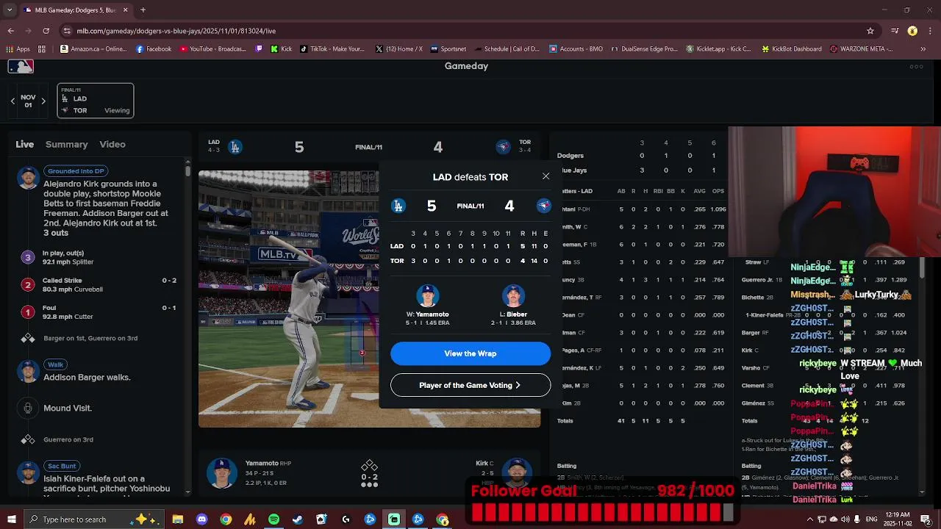Open File Explorer from the taskbar
The width and height of the screenshot is (941, 529).
click(x=177, y=519)
